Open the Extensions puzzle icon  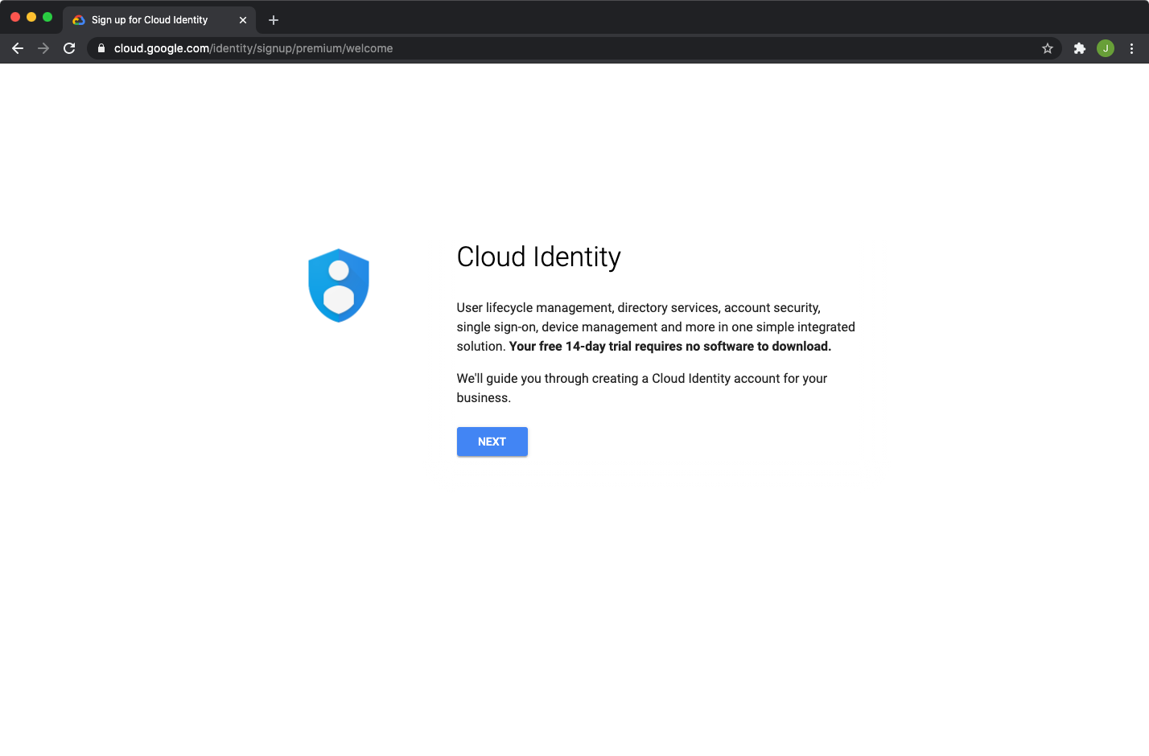[1080, 48]
